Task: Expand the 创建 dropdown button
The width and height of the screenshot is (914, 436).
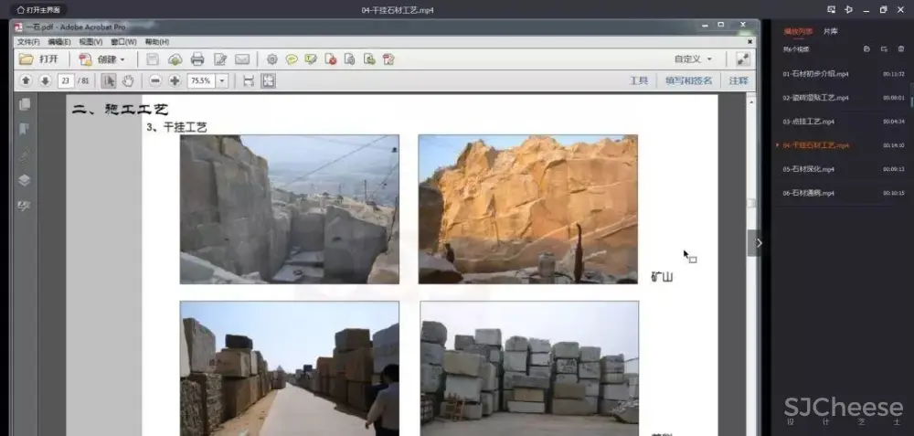Action: click(122, 59)
